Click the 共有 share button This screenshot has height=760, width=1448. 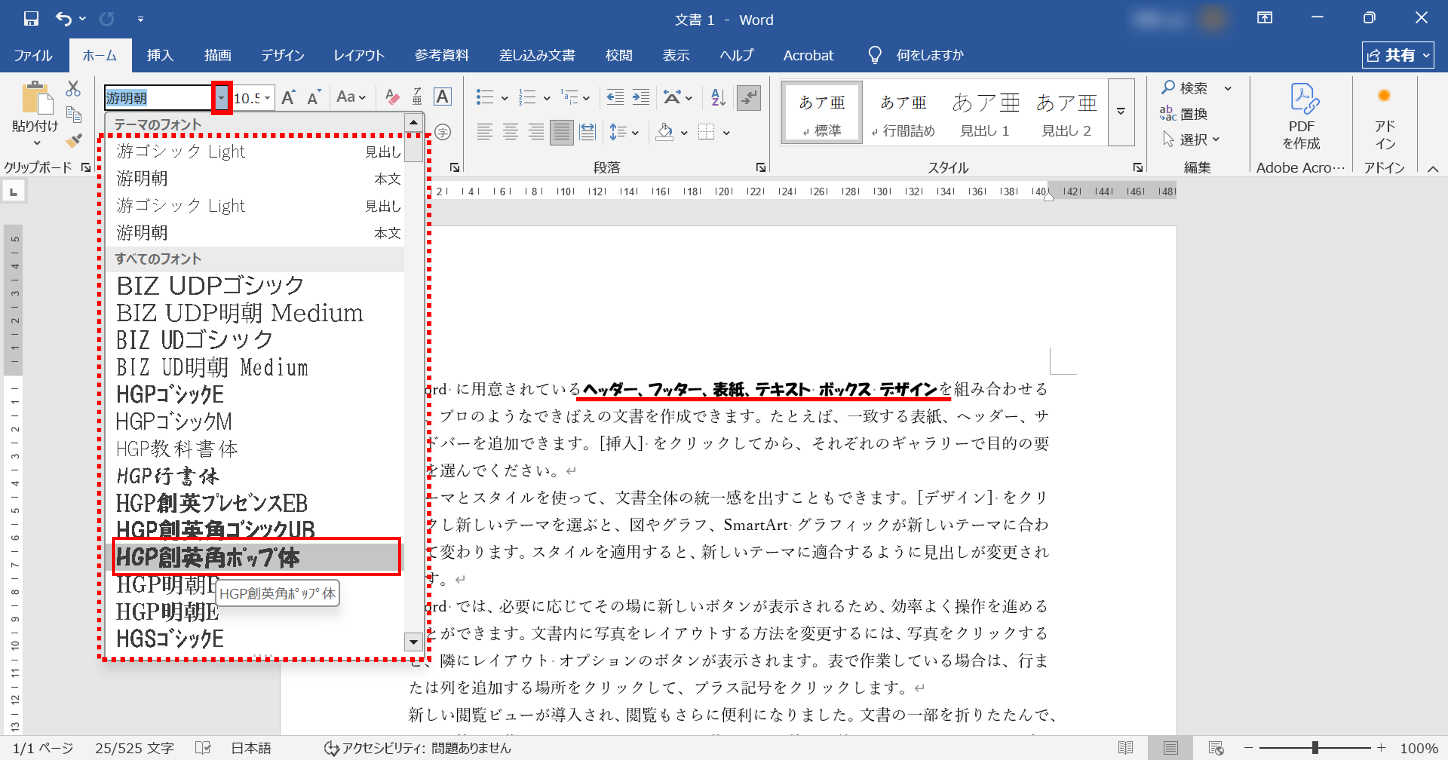click(x=1397, y=55)
